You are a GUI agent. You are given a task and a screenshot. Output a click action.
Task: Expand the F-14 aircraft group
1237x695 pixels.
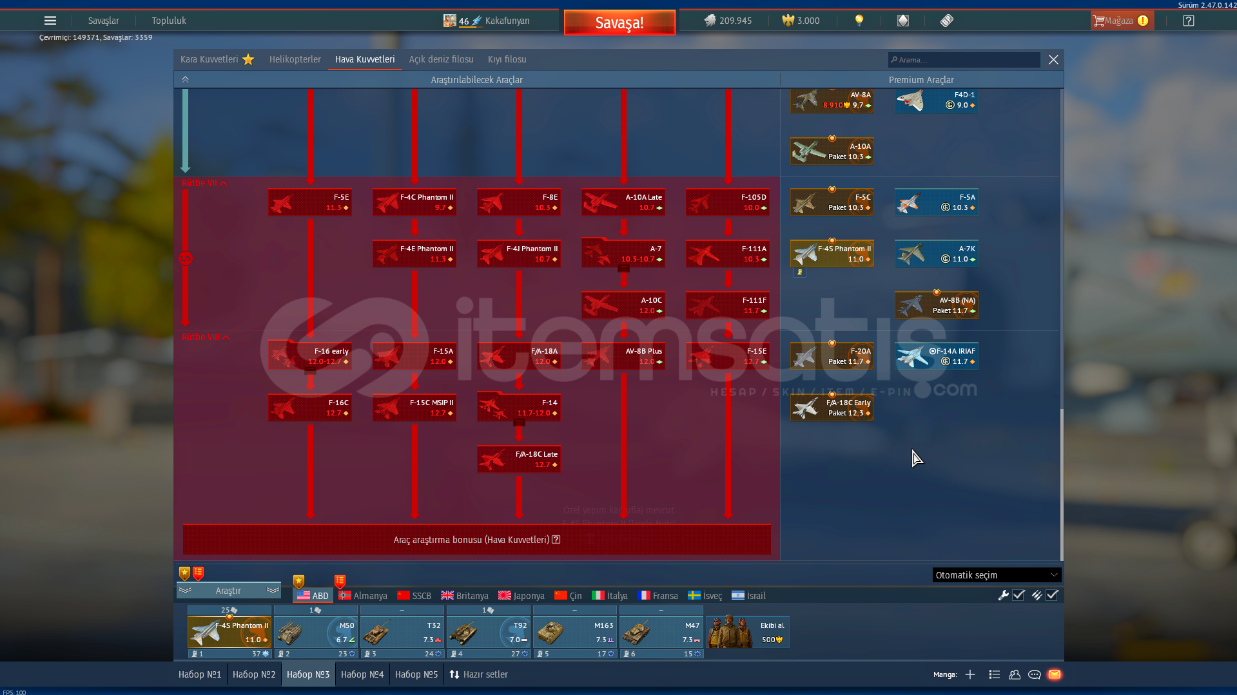coord(519,408)
